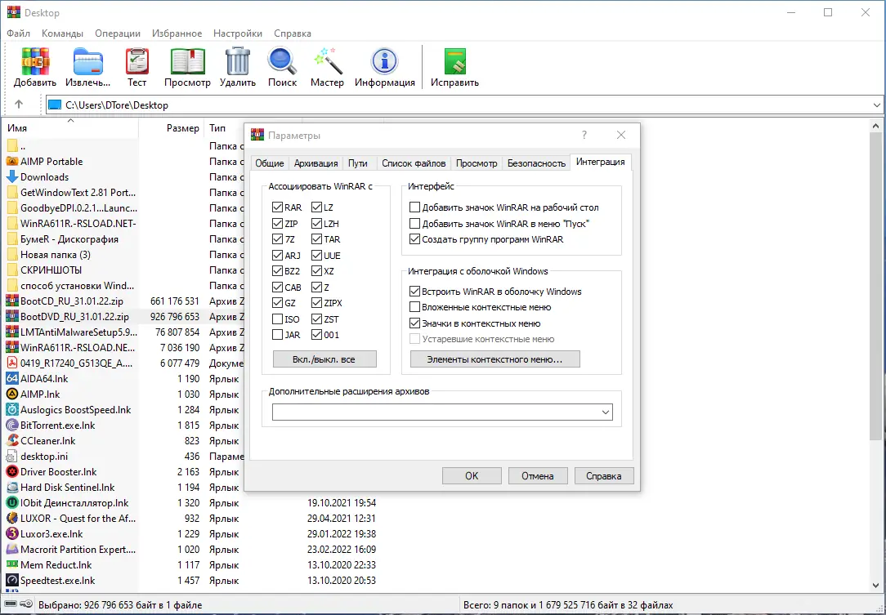
Task: Open the Команды menu
Action: point(62,33)
